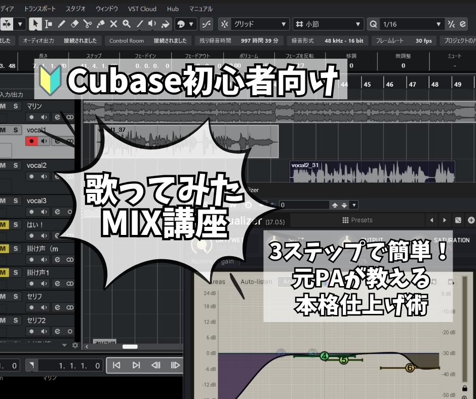Toggle the Snap on/off icon

tap(224, 24)
